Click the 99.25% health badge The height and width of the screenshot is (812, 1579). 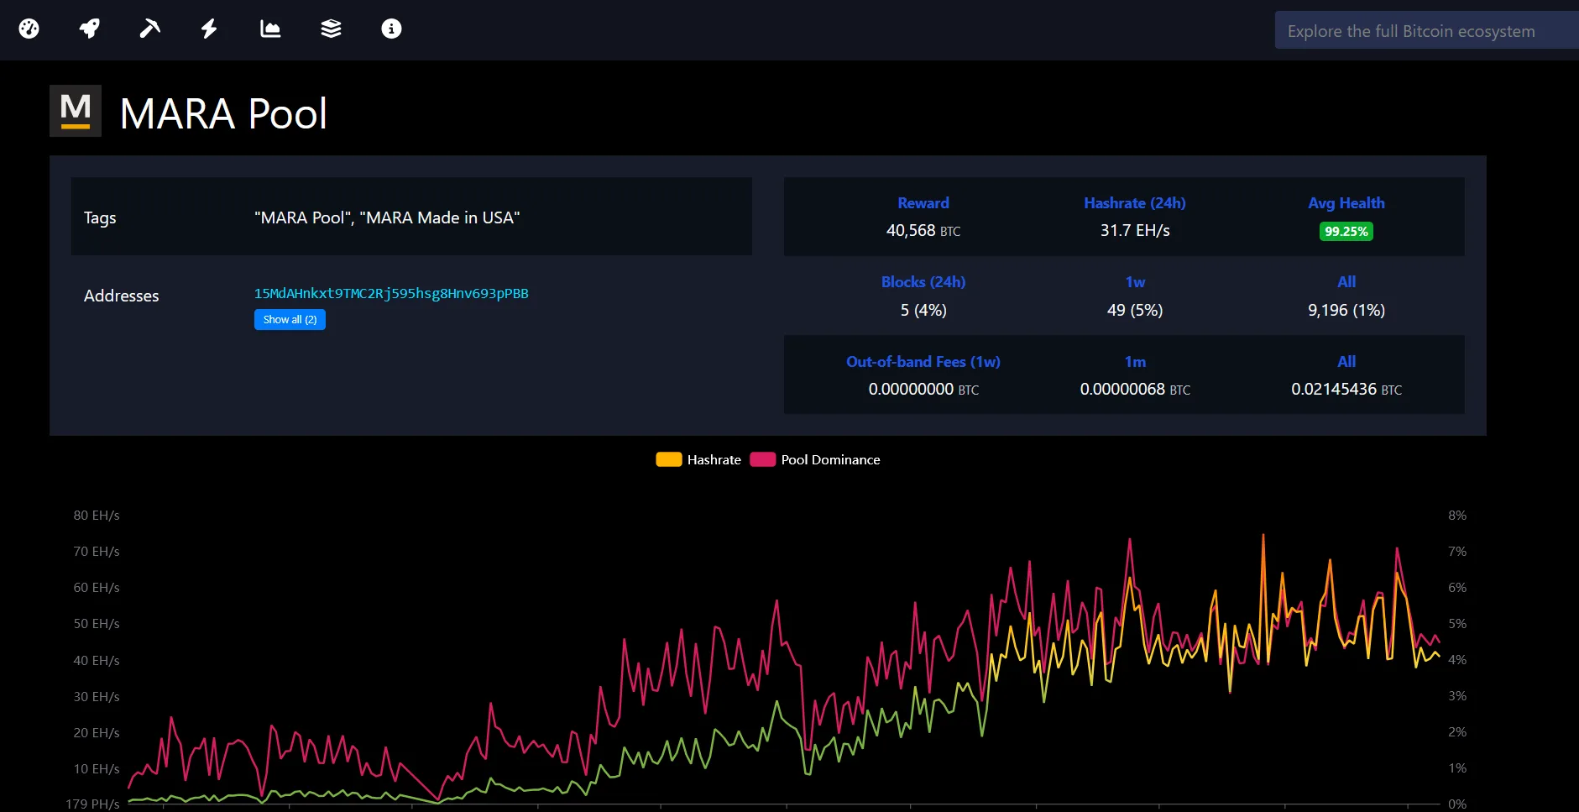coord(1346,231)
